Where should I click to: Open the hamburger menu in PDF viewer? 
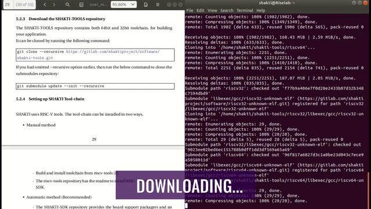tap(158, 5)
